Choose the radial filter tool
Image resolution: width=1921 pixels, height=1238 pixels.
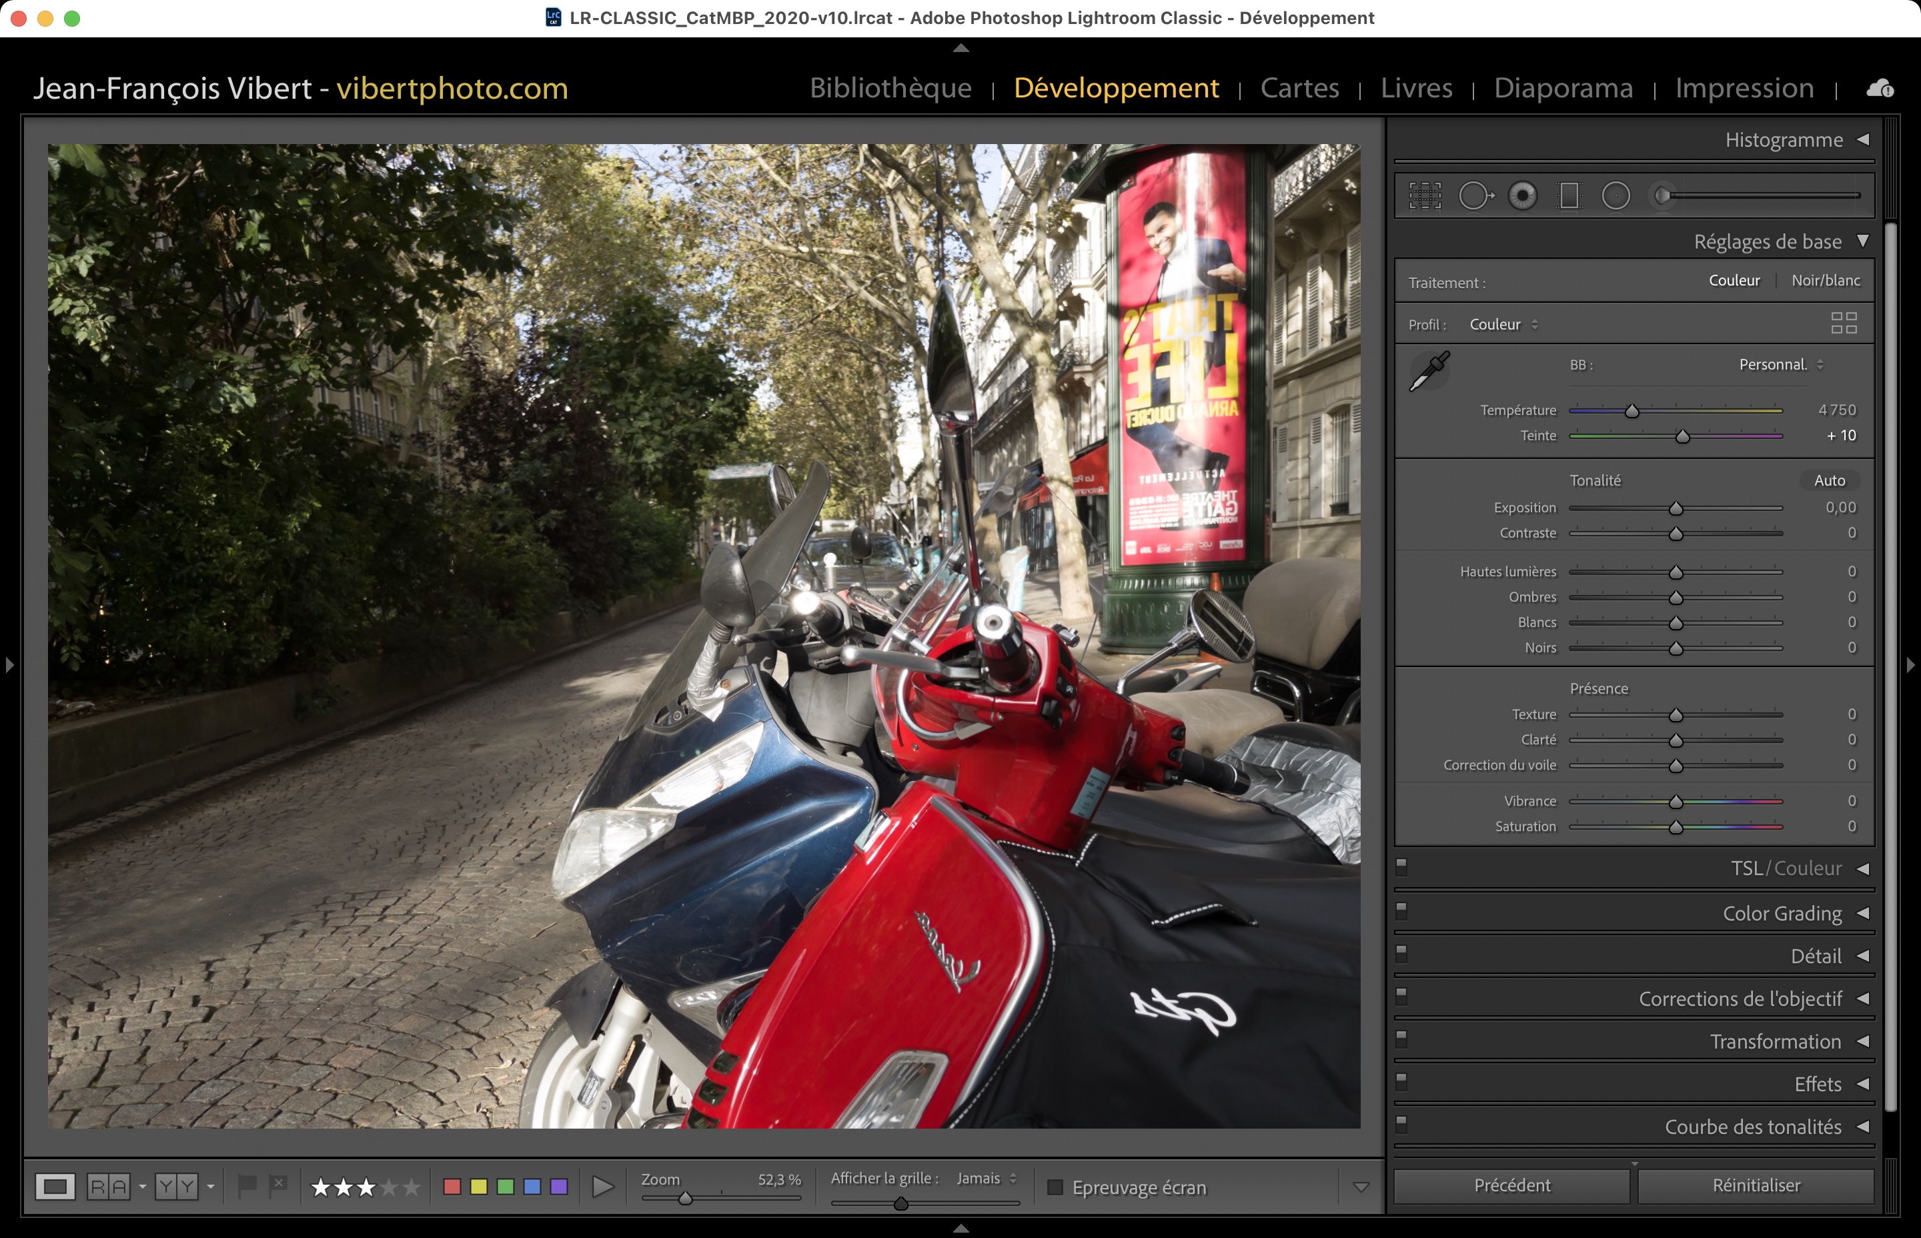[1616, 195]
